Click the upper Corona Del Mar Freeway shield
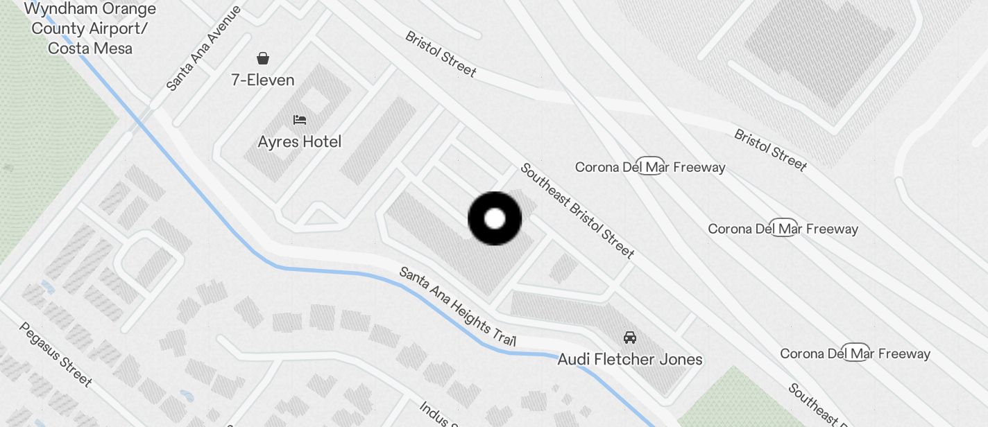The width and height of the screenshot is (988, 427). (650, 167)
